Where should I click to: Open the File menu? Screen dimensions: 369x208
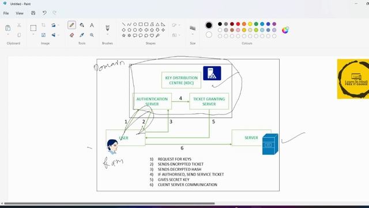click(x=6, y=13)
